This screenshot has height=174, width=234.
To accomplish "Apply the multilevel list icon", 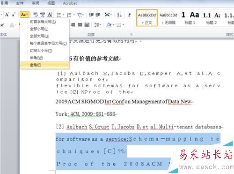I will tap(80, 15).
